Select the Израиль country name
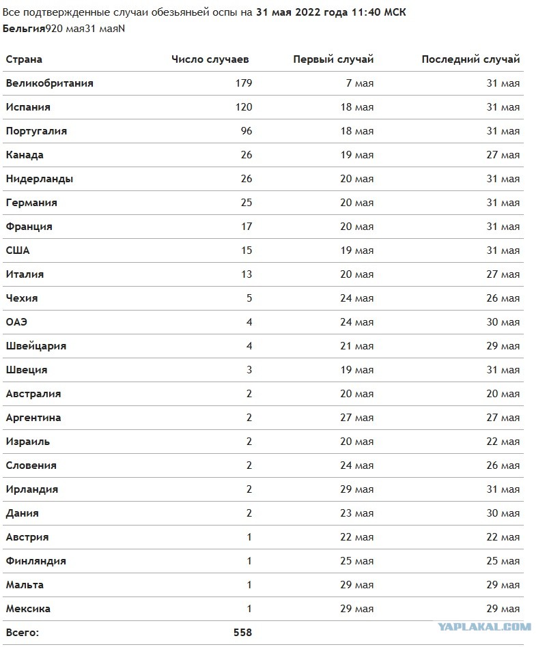Image resolution: width=549 pixels, height=647 pixels. [x=28, y=442]
